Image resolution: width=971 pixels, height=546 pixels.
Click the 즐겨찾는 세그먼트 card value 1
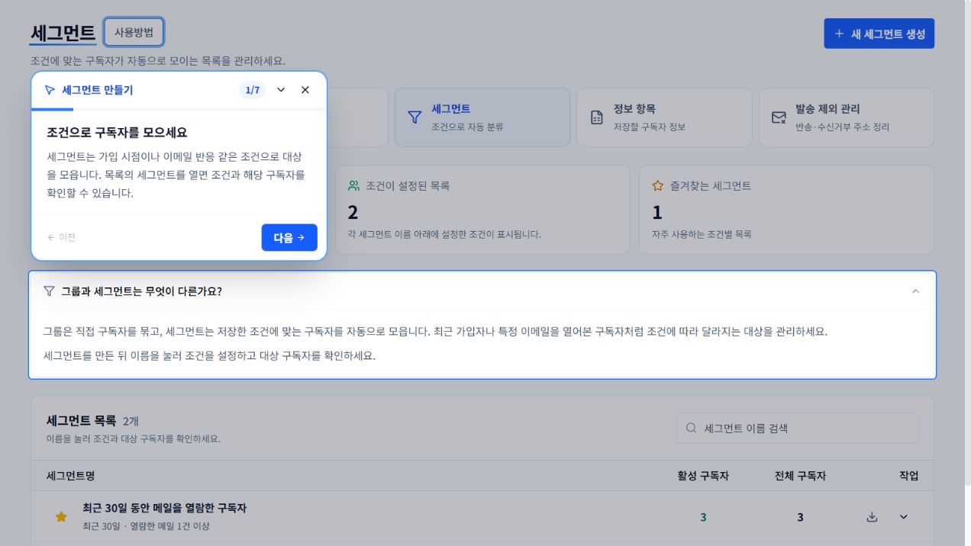pyautogui.click(x=656, y=212)
